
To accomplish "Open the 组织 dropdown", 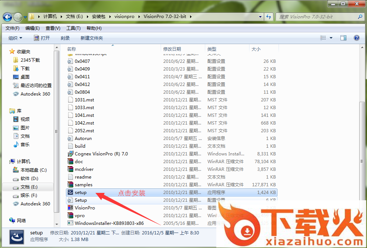I will (x=15, y=38).
